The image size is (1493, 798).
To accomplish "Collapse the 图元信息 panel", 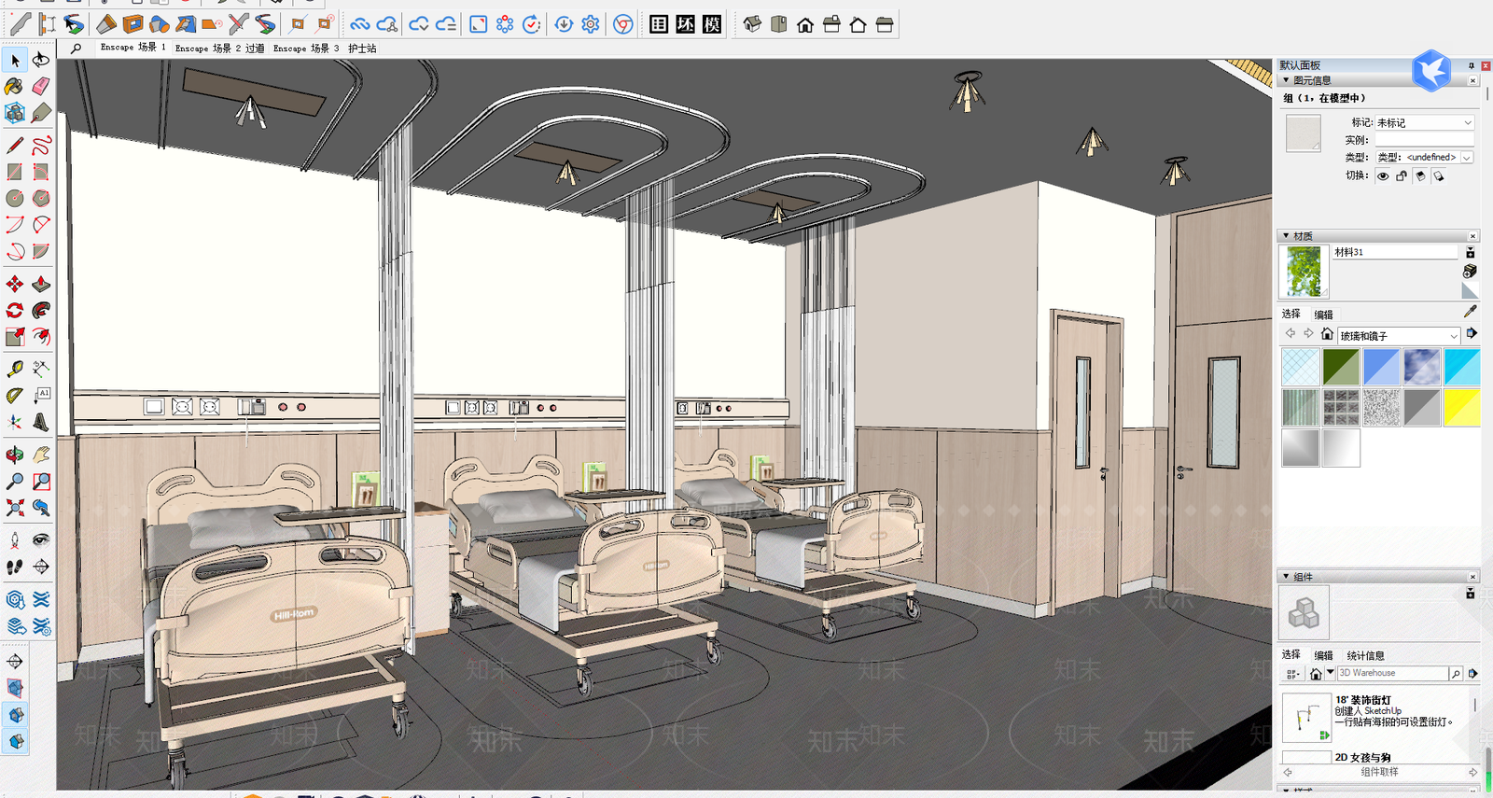I will click(1286, 80).
